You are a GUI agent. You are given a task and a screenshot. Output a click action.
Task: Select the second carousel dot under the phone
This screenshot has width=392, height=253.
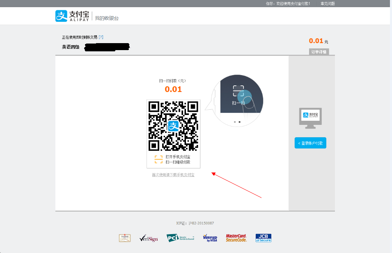pos(240,122)
